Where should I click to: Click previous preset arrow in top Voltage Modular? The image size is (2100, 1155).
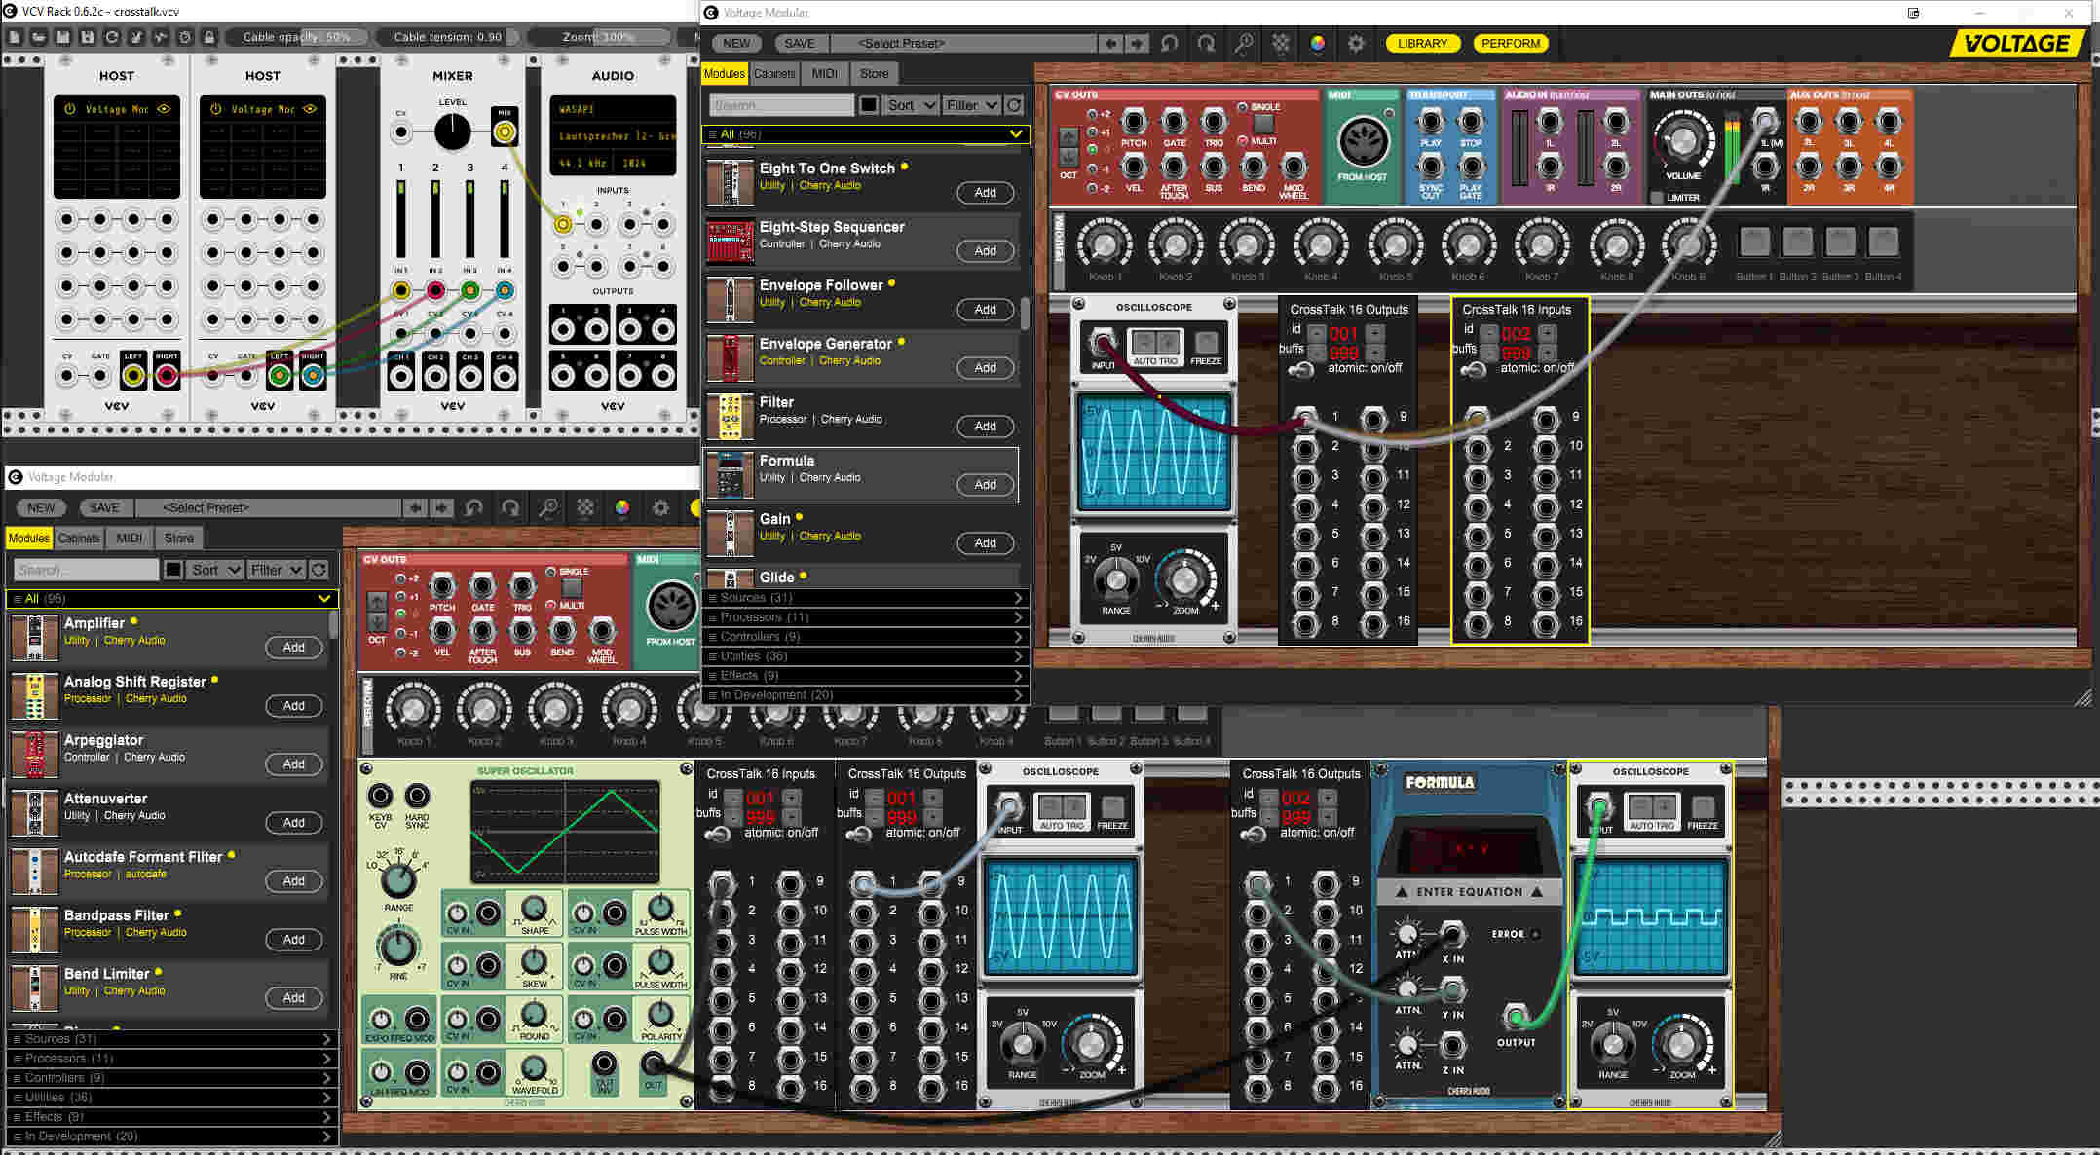(1110, 43)
